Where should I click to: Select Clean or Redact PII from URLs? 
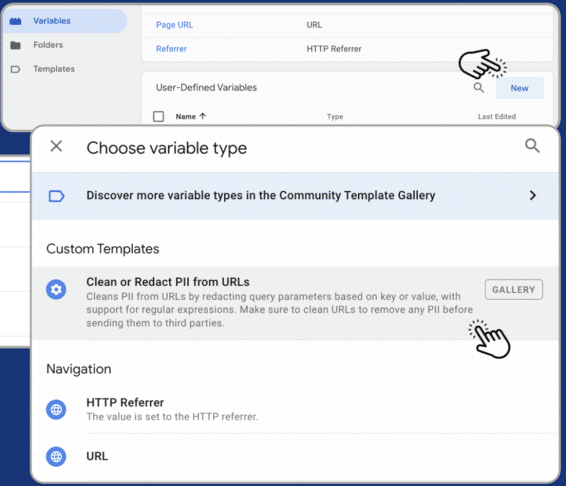(295, 303)
